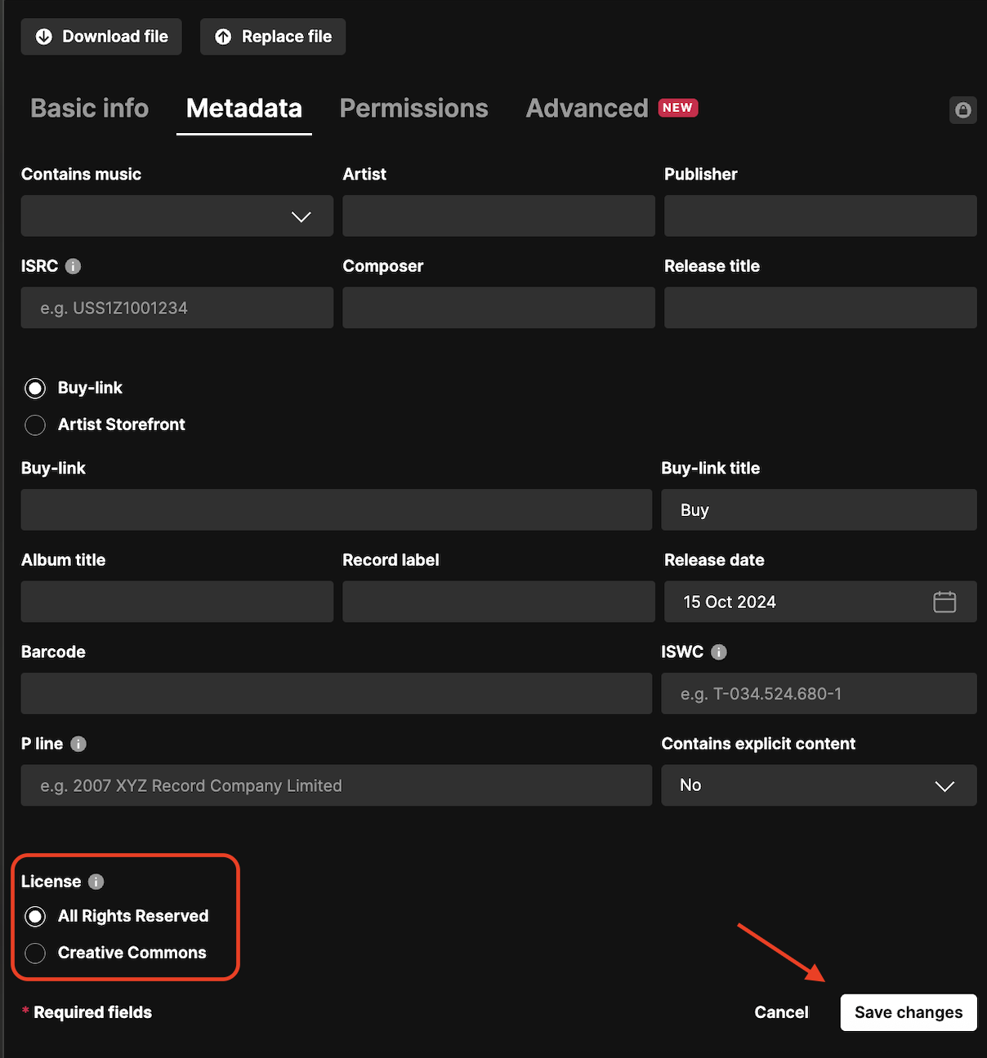Select All Rights Reserved license

click(35, 917)
